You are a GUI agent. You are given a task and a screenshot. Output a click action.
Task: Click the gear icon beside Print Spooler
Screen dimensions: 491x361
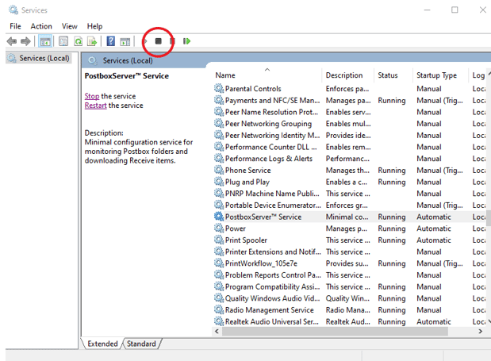219,240
